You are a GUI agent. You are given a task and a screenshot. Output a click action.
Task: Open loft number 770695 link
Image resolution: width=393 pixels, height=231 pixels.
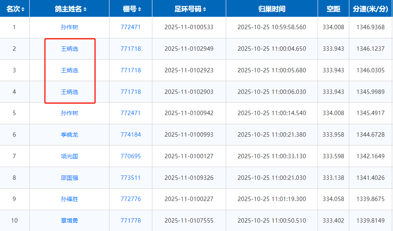131,156
